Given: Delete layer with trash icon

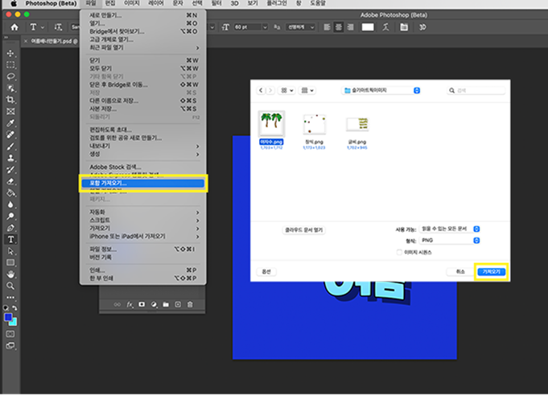Looking at the screenshot, I should pos(190,305).
